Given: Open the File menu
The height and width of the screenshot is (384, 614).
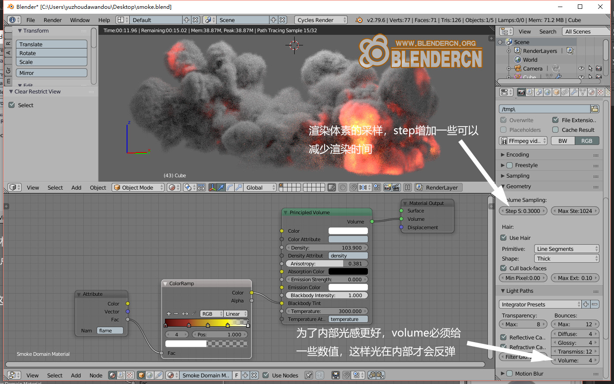Looking at the screenshot, I should [x=30, y=20].
